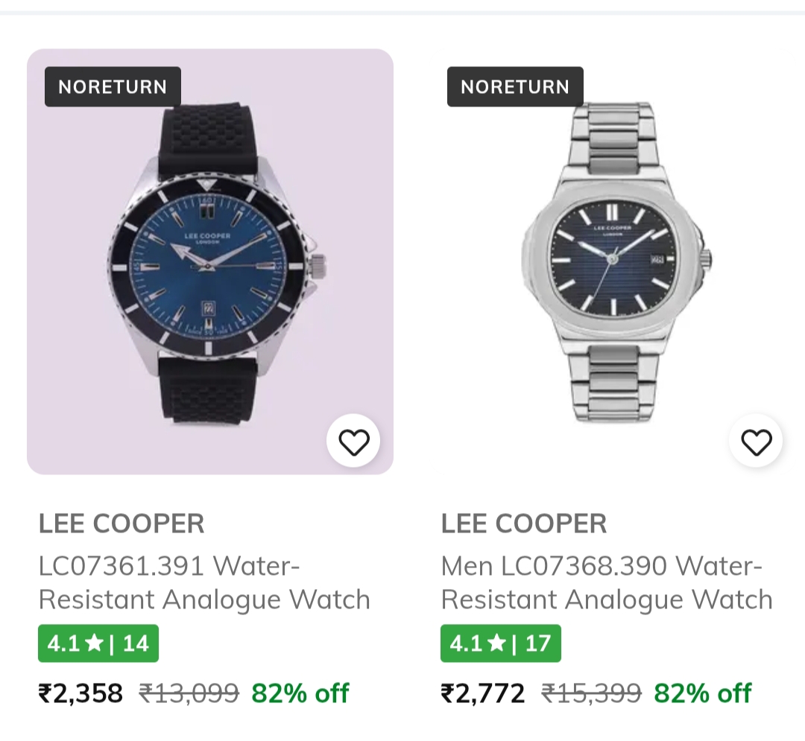Viewport: 805px width, 741px height.
Task: Click the green rating badge with 17 reviews
Action: click(x=501, y=643)
